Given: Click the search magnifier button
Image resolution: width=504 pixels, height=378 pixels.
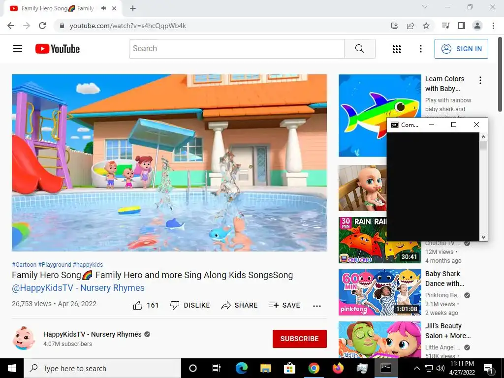Looking at the screenshot, I should point(360,49).
